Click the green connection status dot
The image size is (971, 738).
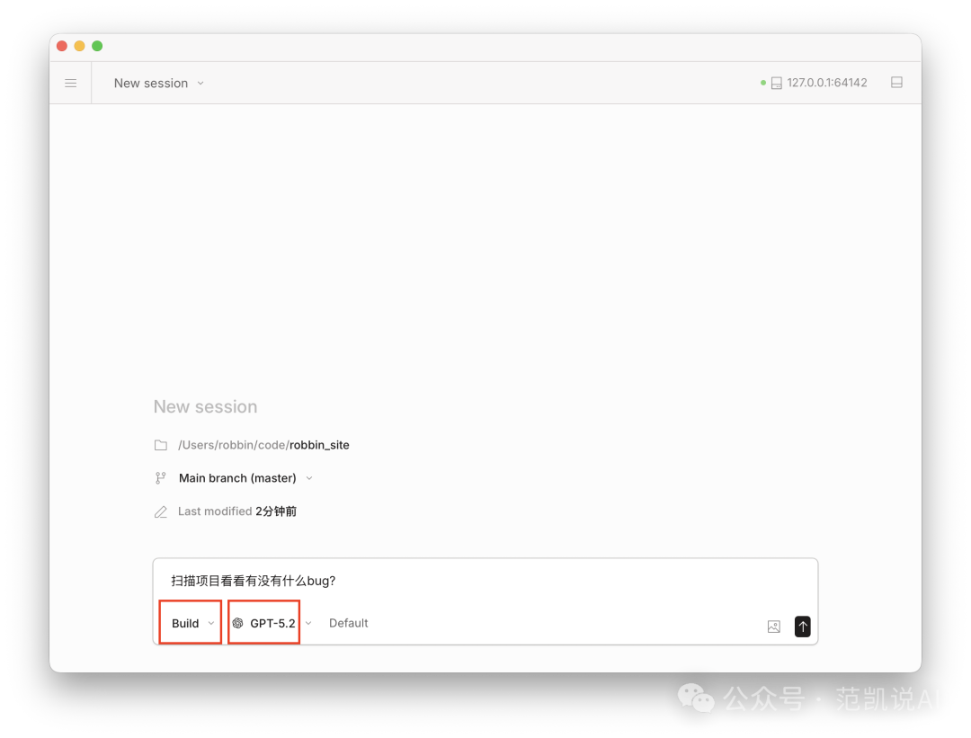(x=763, y=82)
